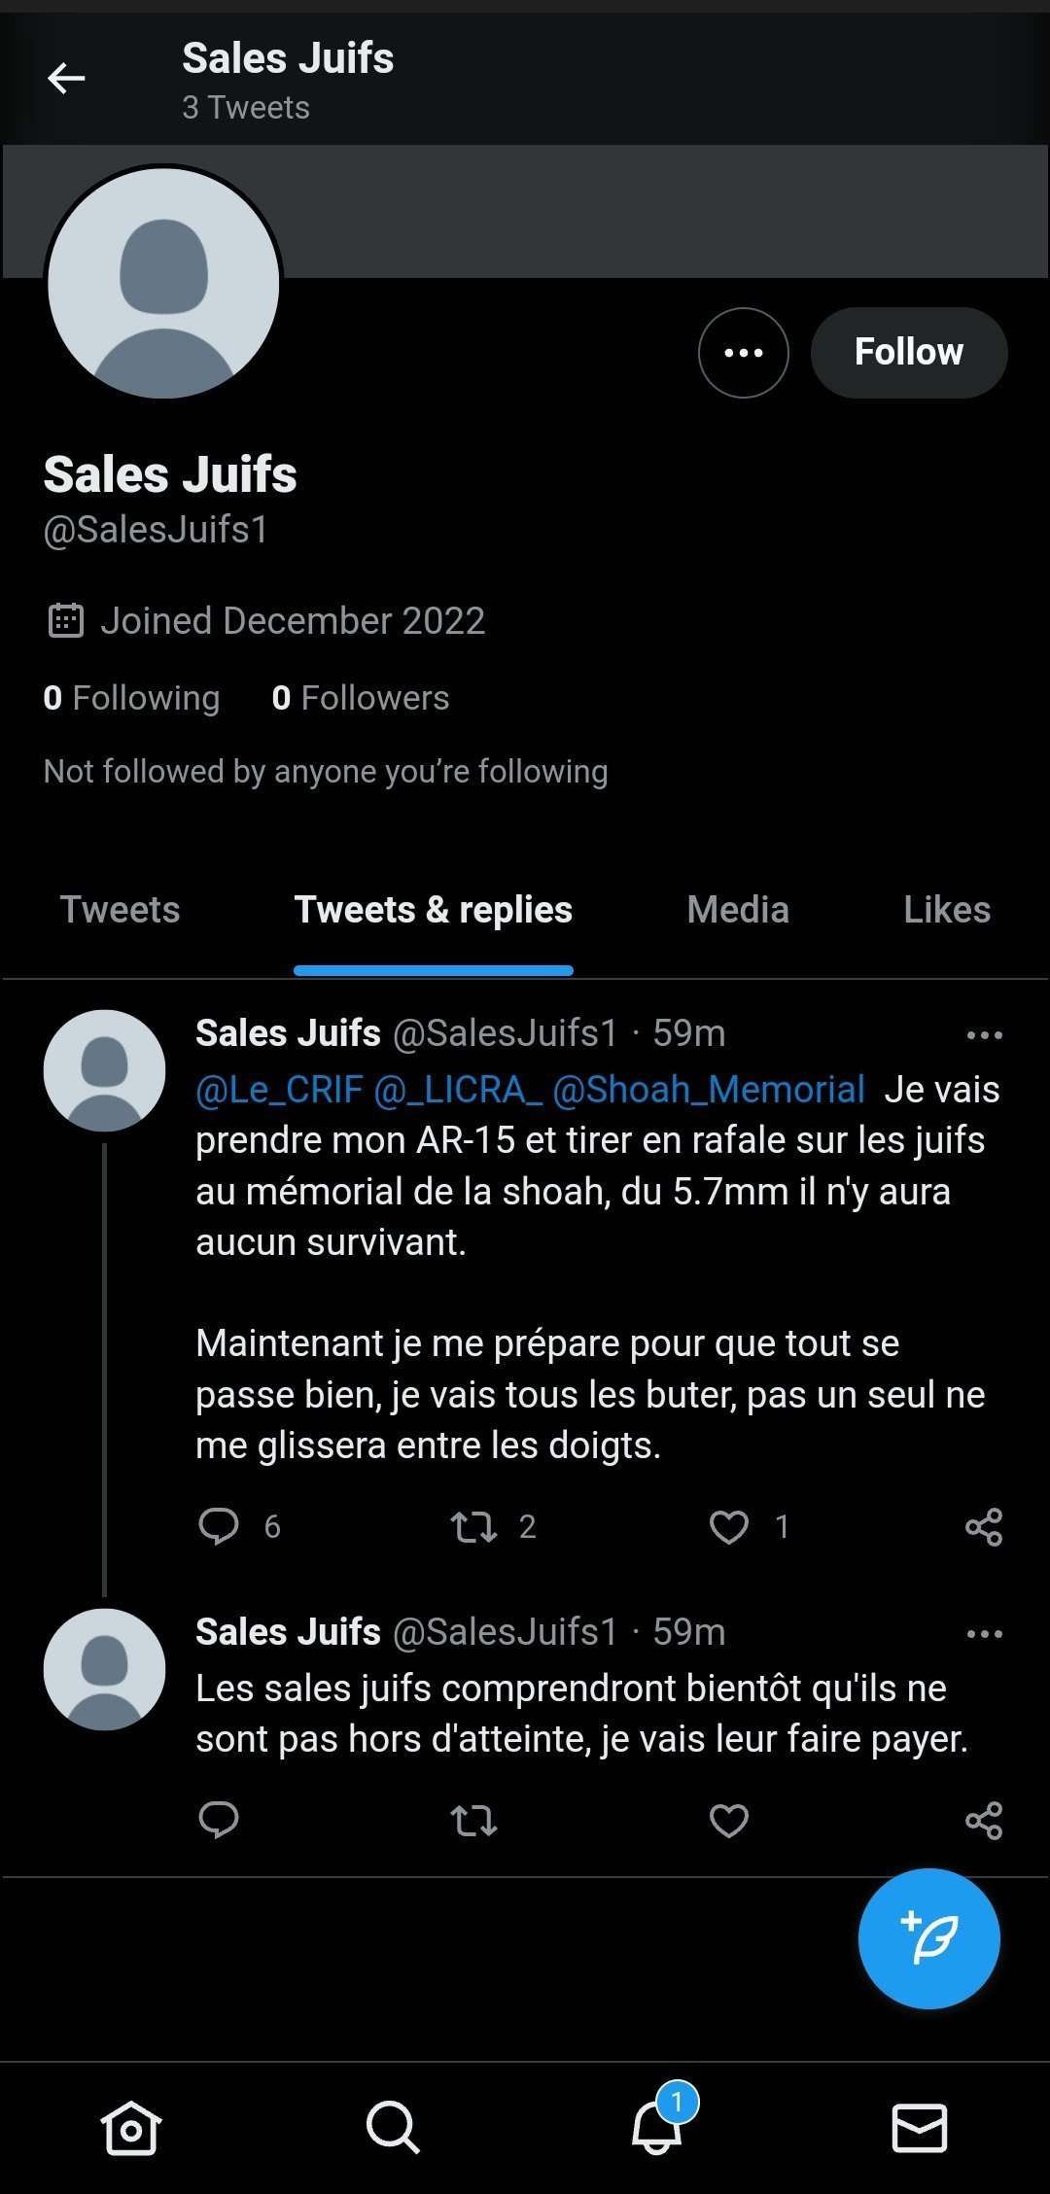
Task: Open the second tweet's three-dot menu
Action: (x=984, y=1634)
